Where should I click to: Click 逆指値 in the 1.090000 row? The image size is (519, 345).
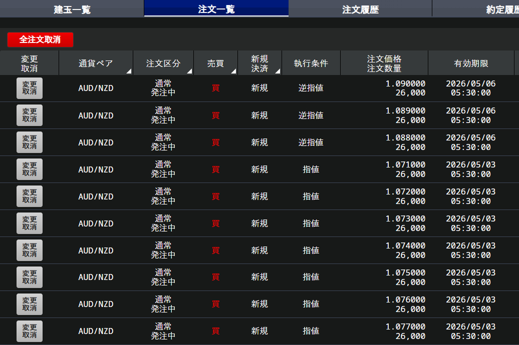[311, 88]
